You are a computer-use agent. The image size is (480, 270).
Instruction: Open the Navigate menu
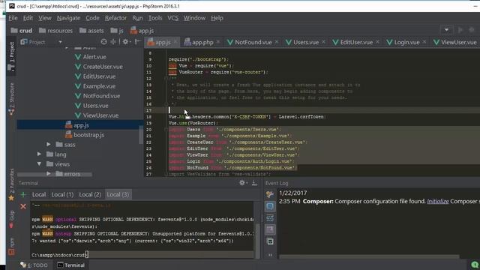coord(68,18)
